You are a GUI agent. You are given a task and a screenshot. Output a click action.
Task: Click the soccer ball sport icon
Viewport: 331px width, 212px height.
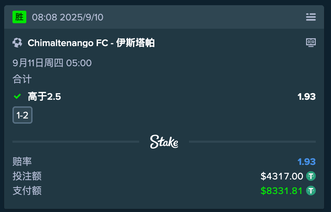pyautogui.click(x=17, y=43)
